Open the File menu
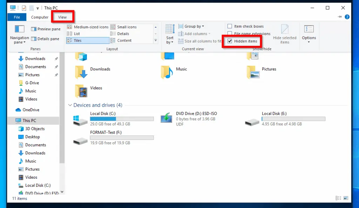This screenshot has width=359, height=208. [x=16, y=17]
